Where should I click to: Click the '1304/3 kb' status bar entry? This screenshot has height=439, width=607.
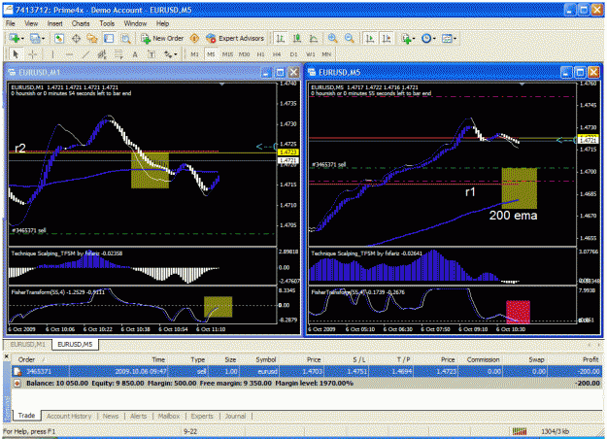tap(556, 431)
